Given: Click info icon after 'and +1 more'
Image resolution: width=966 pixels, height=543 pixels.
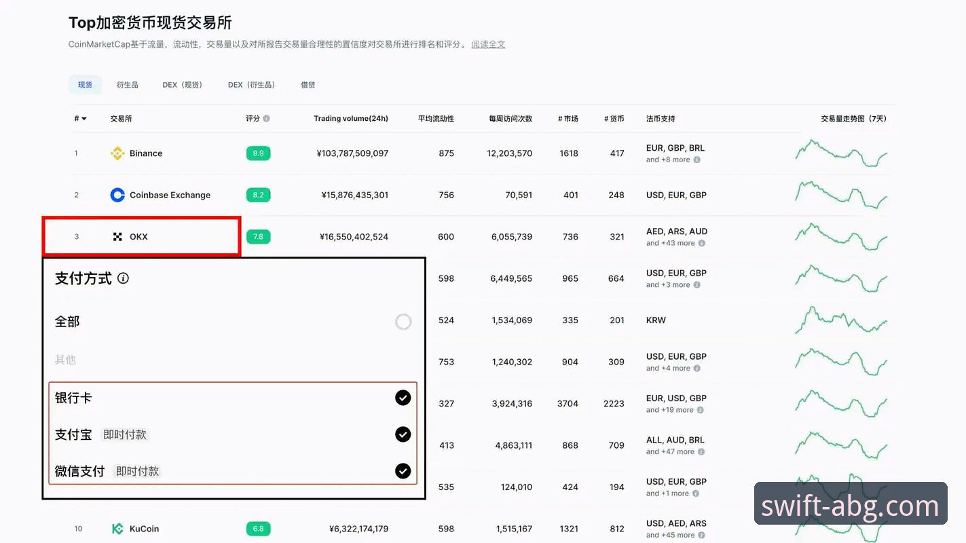Looking at the screenshot, I should [x=696, y=493].
